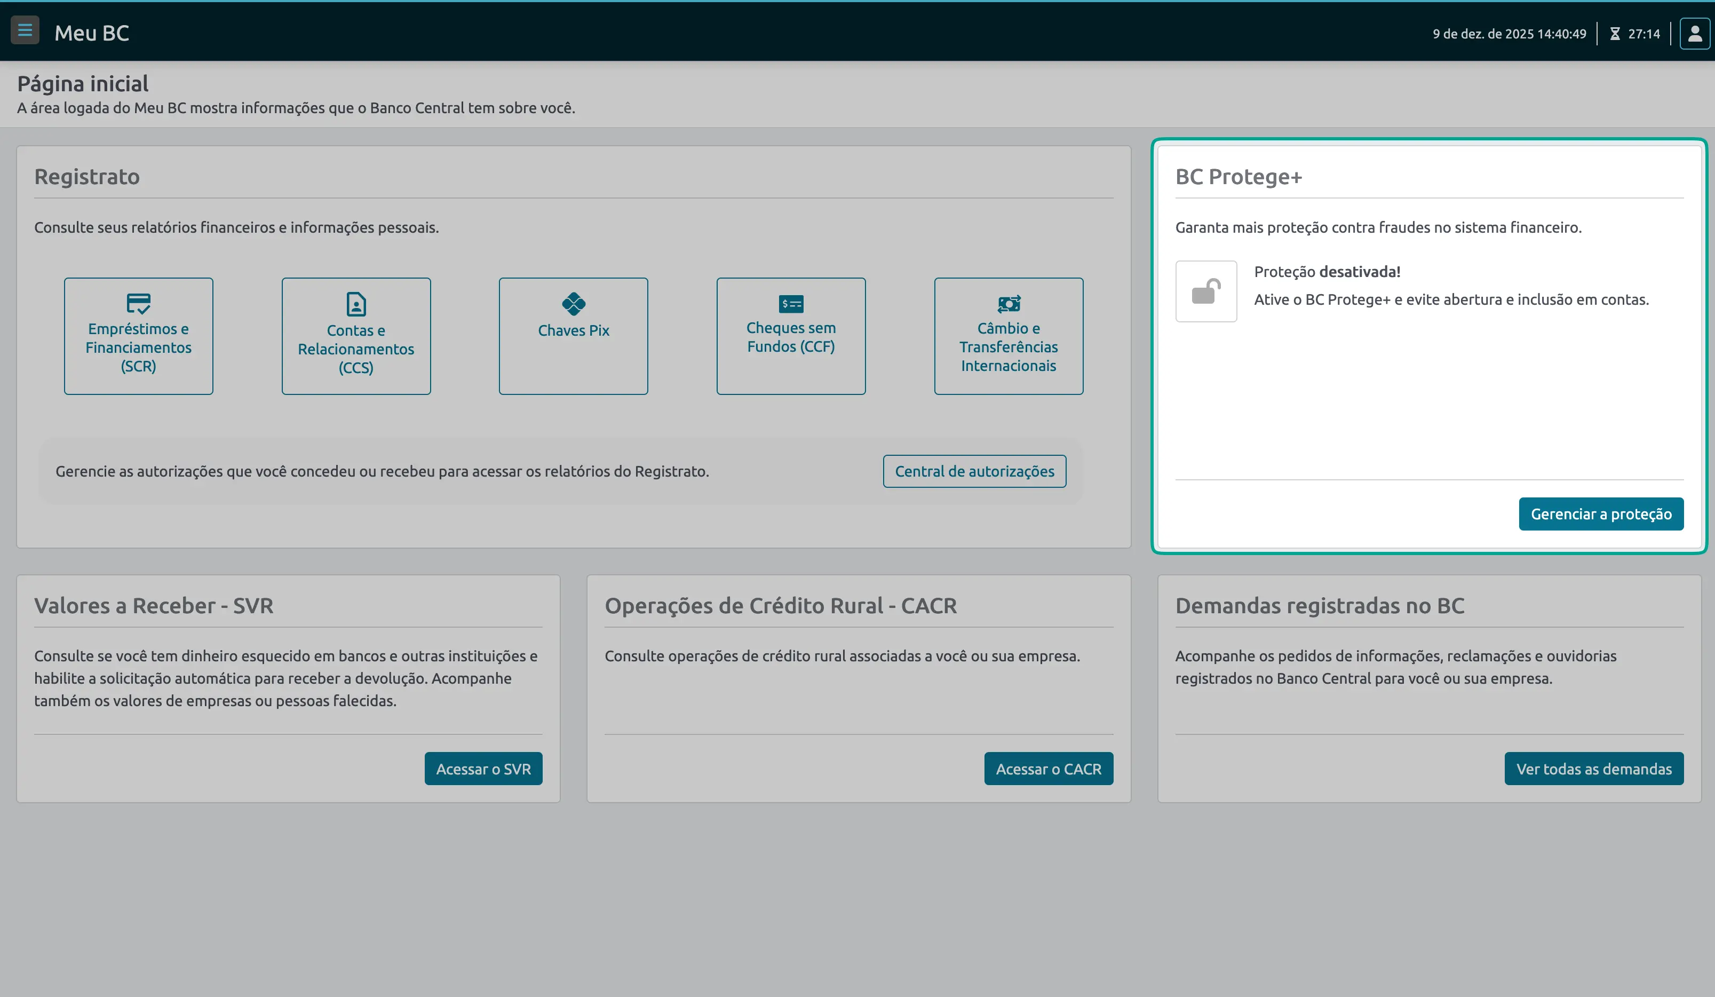Viewport: 1715px width, 997px height.
Task: Open the user profile icon in top bar
Action: click(x=1693, y=32)
